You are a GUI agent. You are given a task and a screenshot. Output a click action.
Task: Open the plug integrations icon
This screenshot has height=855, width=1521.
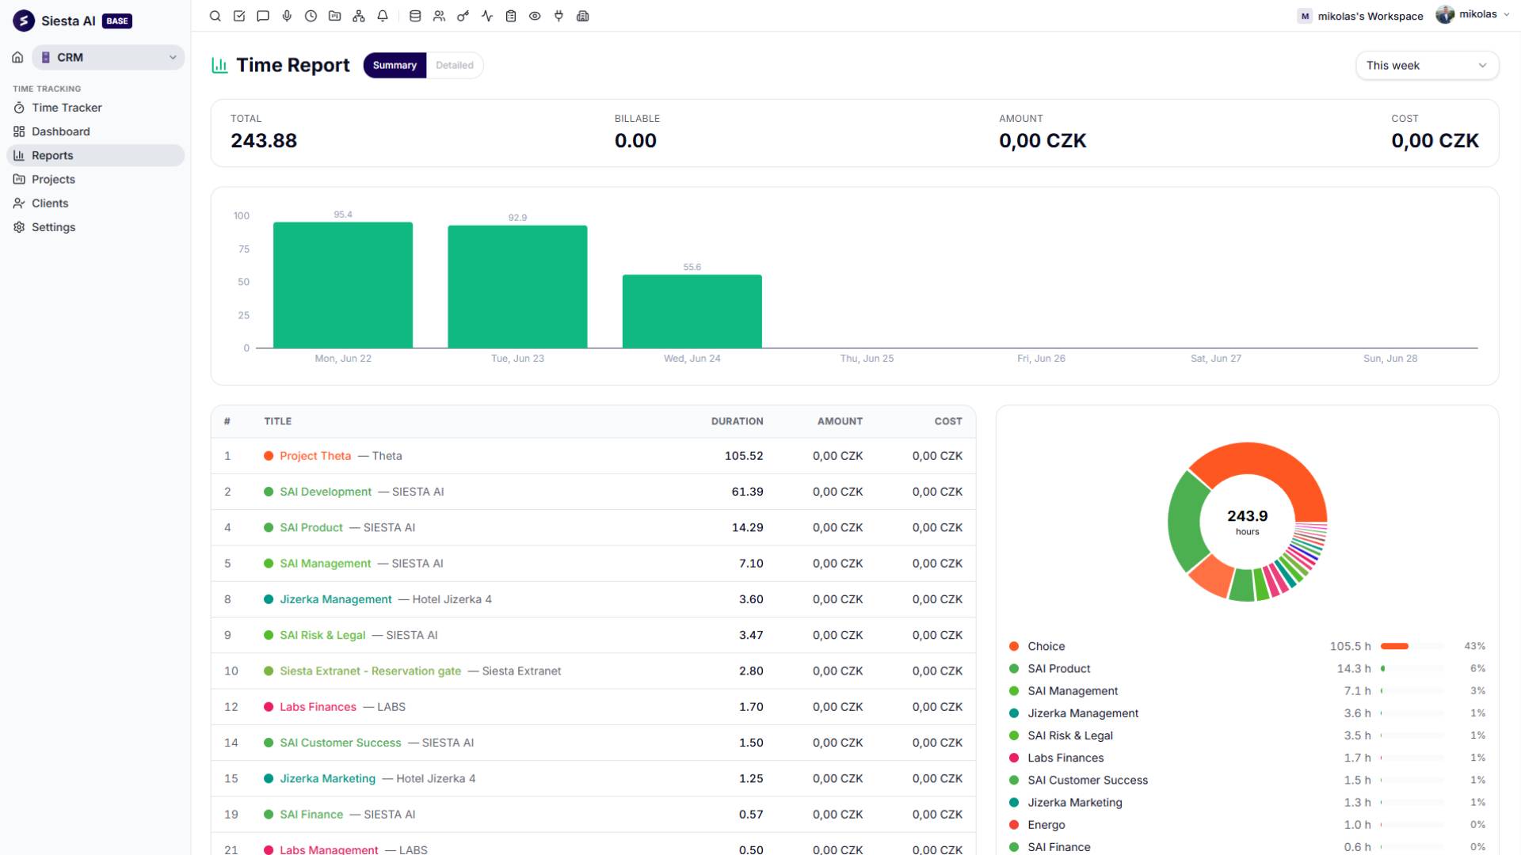tap(558, 16)
